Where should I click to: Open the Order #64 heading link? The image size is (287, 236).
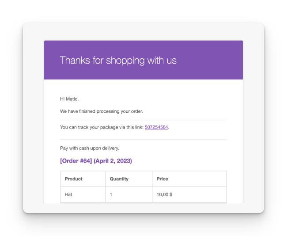pyautogui.click(x=76, y=161)
